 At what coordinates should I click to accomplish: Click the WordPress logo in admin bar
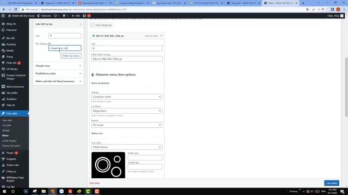(3, 16)
